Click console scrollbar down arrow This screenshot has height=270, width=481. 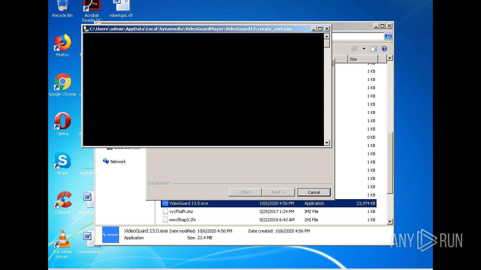[x=327, y=142]
